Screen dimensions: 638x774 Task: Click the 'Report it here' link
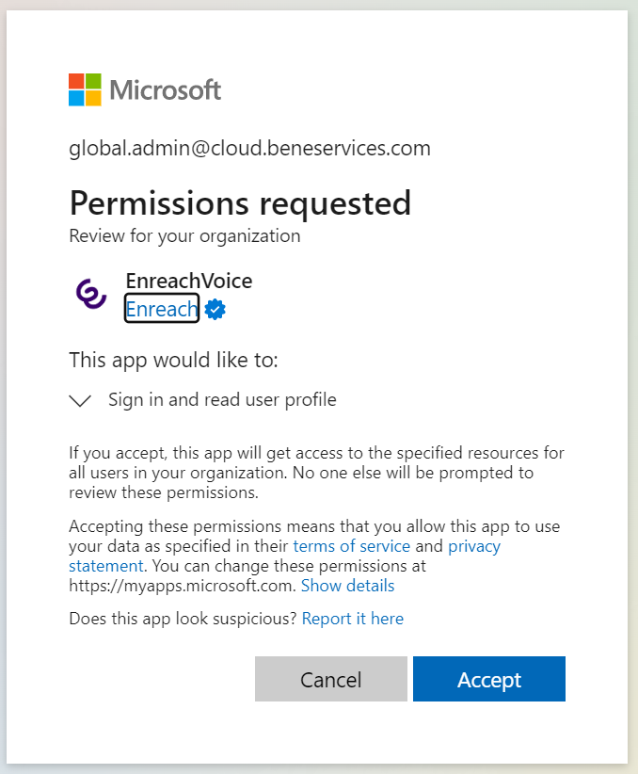click(x=353, y=619)
